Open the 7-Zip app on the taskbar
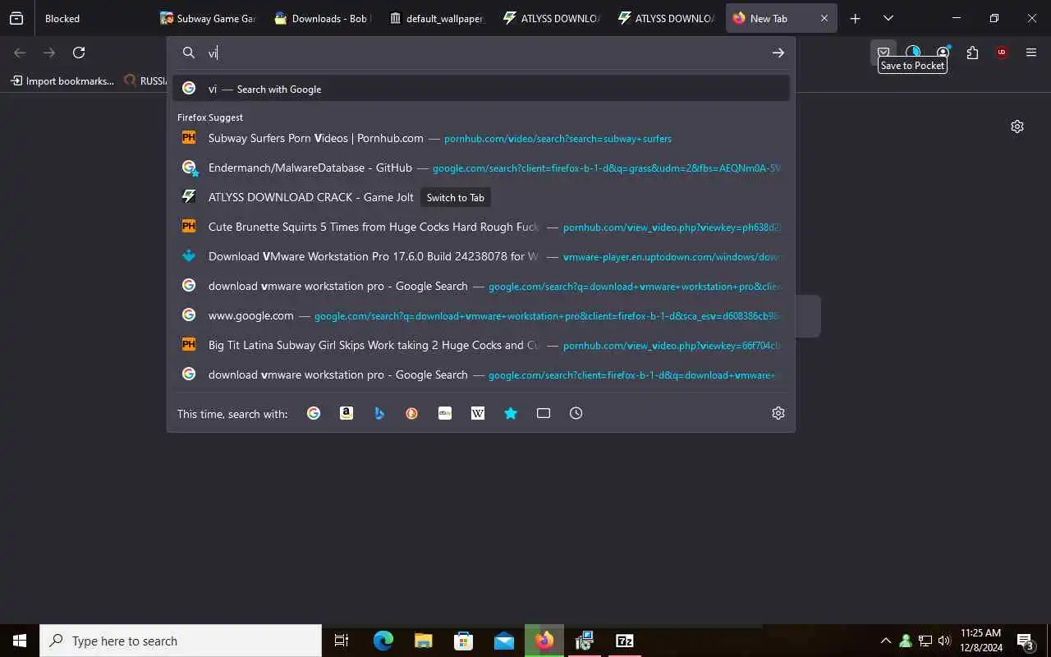1051x657 pixels. (x=624, y=641)
